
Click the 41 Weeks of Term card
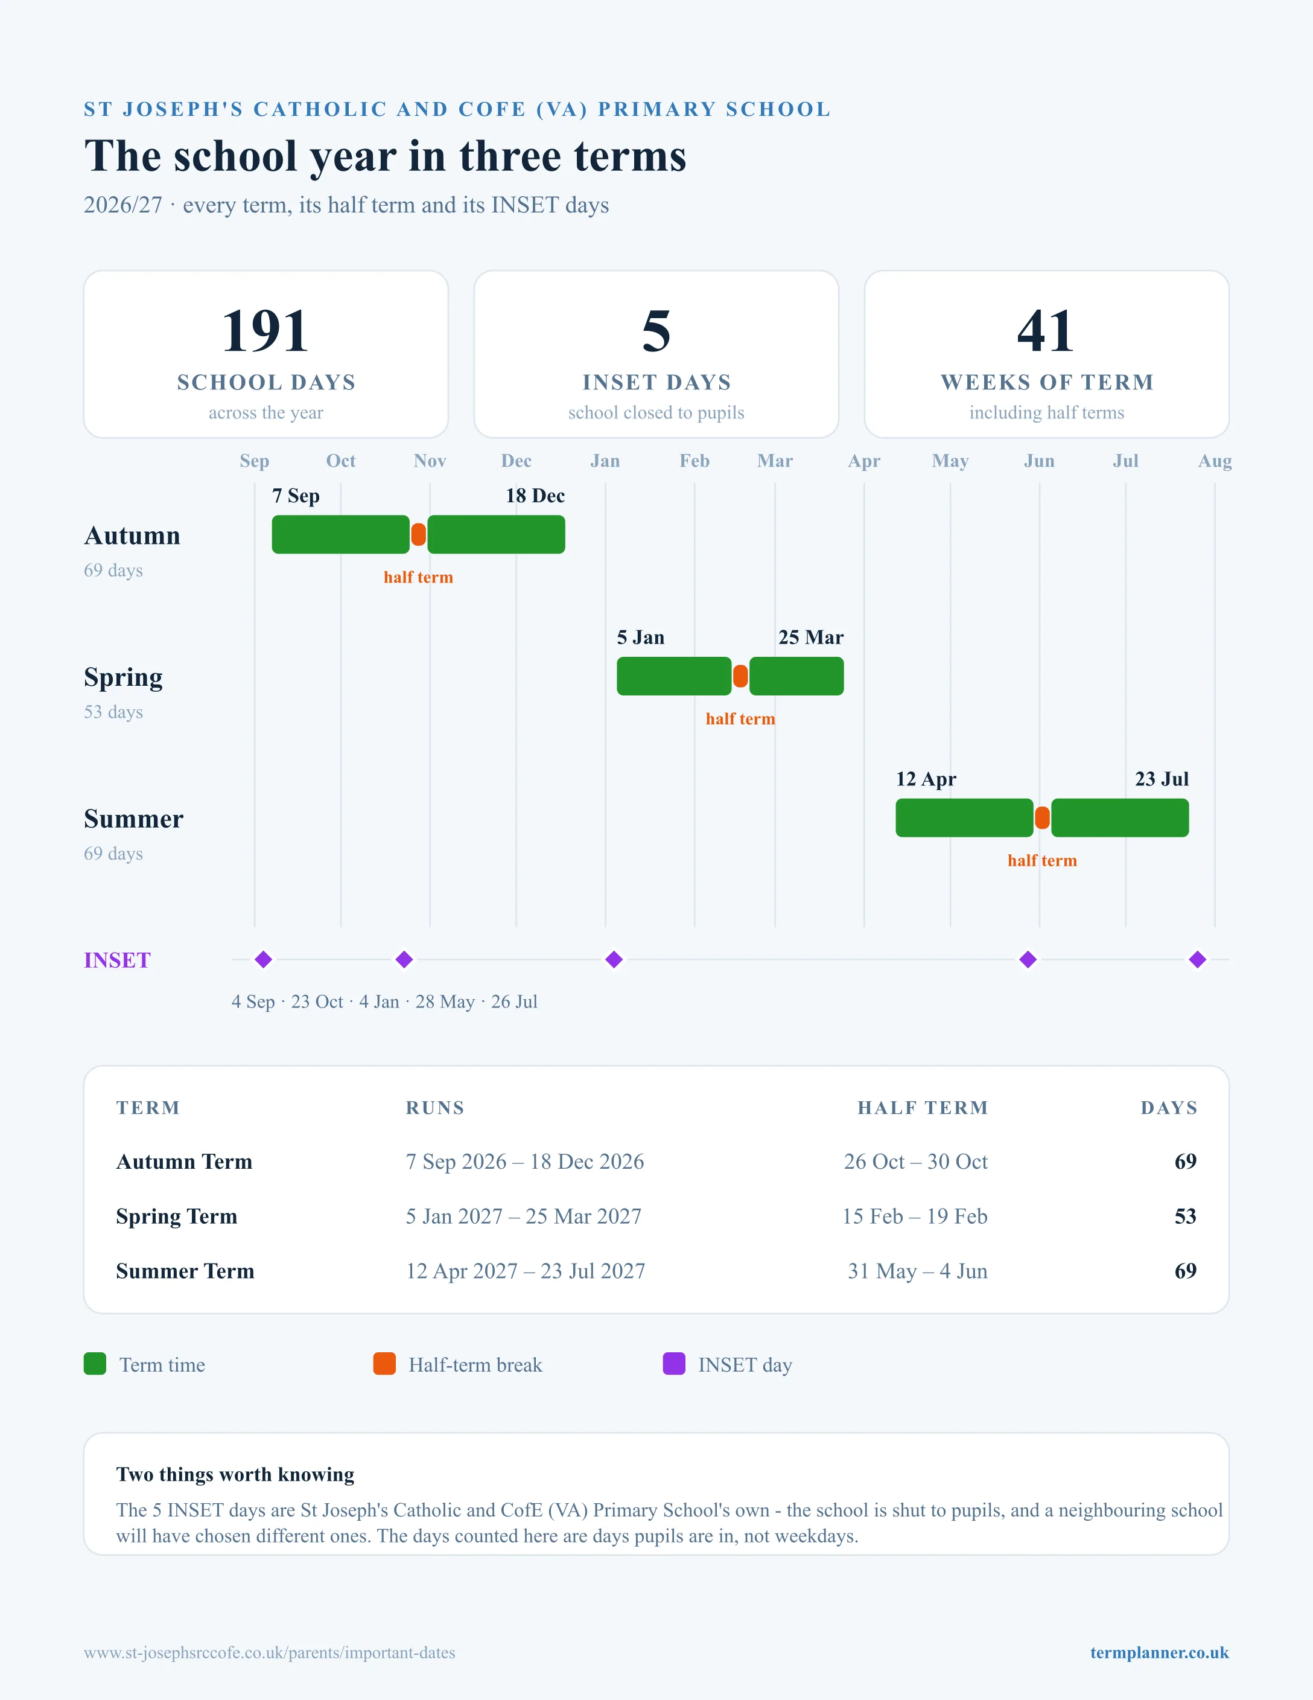1047,354
